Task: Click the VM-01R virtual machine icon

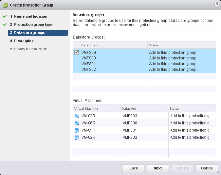Action: [x=77, y=130]
